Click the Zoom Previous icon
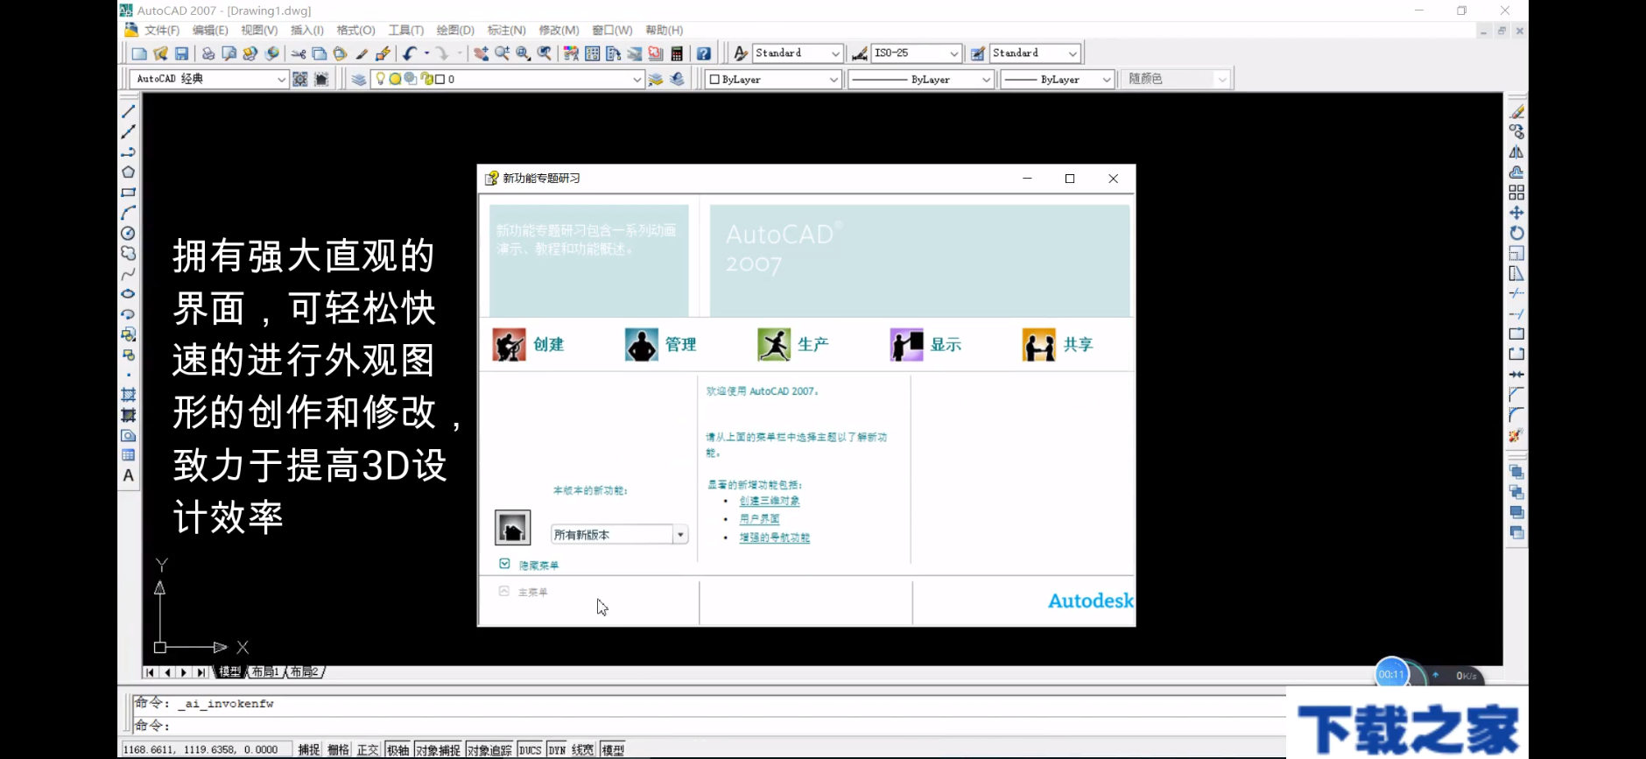Image resolution: width=1646 pixels, height=759 pixels. click(x=545, y=53)
